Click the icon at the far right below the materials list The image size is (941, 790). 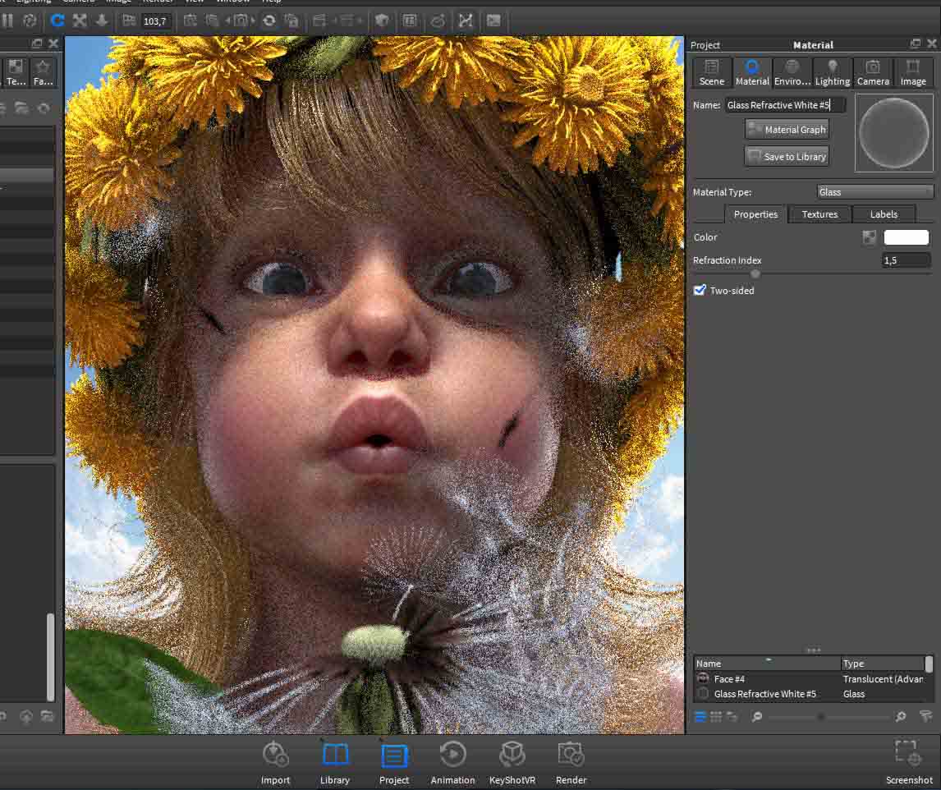(x=925, y=716)
